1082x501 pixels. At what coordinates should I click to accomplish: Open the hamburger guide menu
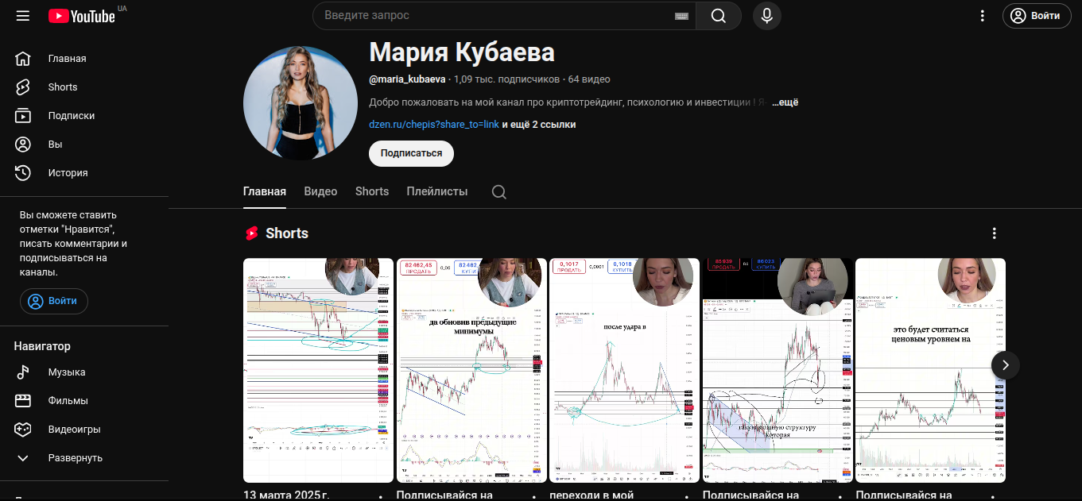(22, 16)
